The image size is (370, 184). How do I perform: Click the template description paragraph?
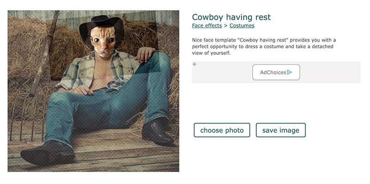pyautogui.click(x=264, y=47)
